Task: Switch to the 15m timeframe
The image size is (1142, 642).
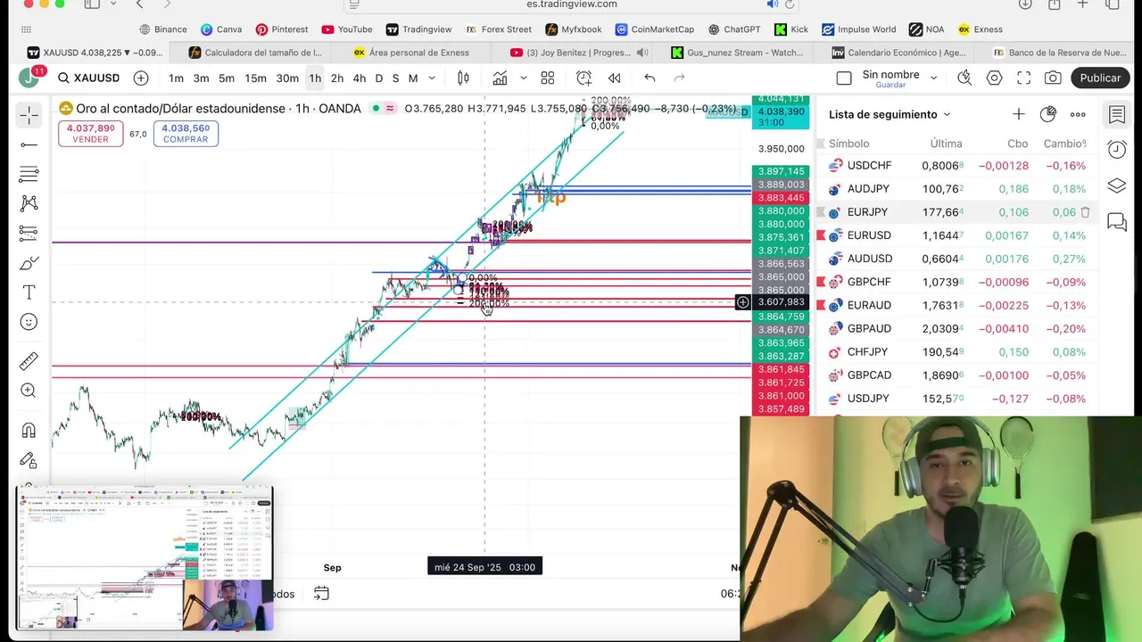Action: tap(256, 78)
